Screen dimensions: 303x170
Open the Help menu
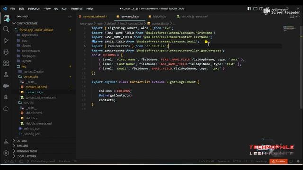[x=89, y=8]
